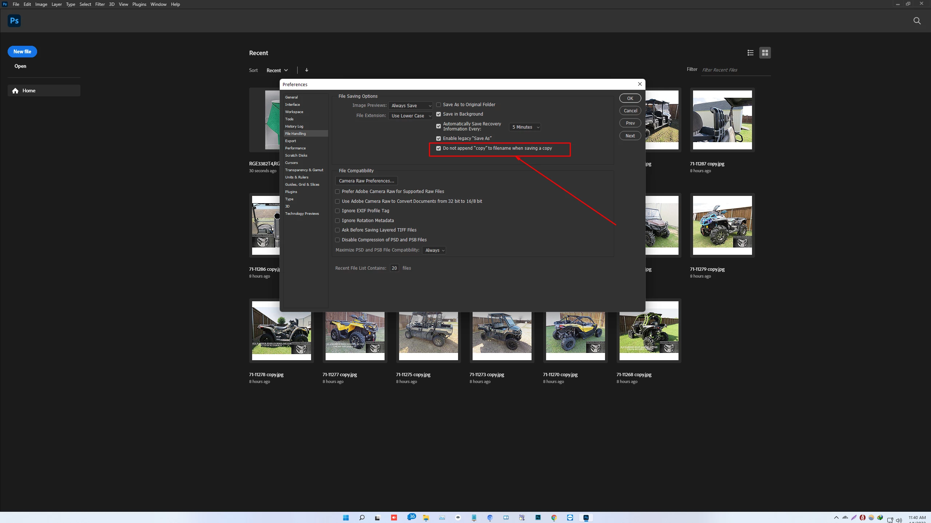Click Camera Raw Preferences button
Image resolution: width=931 pixels, height=523 pixels.
(x=366, y=181)
